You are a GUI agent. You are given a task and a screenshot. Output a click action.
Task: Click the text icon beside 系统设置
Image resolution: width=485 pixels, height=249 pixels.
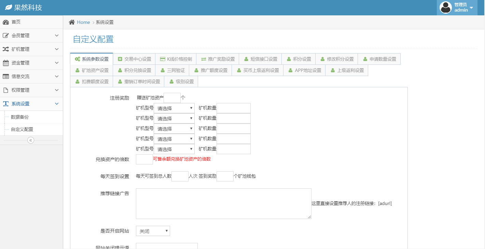pos(6,104)
